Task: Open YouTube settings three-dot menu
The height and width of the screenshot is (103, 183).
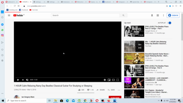Action: [x=163, y=15]
